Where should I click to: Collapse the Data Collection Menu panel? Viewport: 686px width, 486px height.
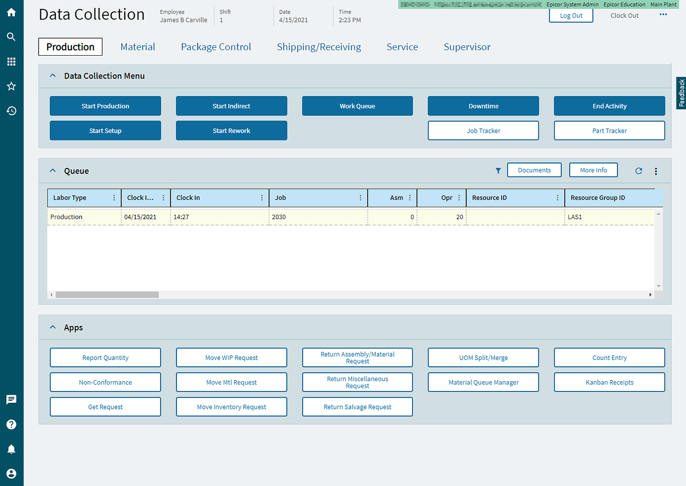coord(53,75)
